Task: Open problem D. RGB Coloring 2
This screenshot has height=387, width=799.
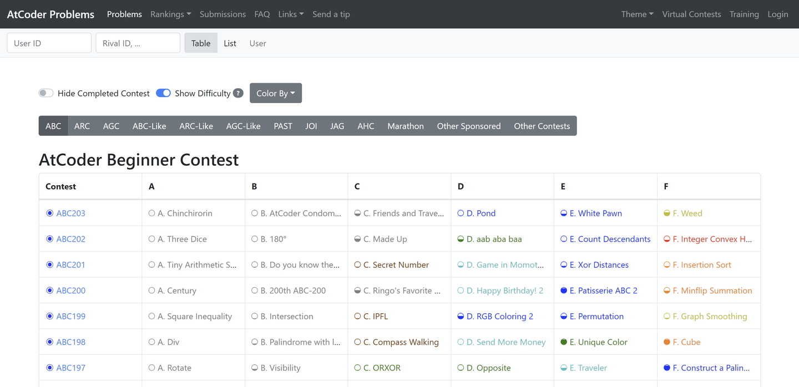Action: click(499, 317)
